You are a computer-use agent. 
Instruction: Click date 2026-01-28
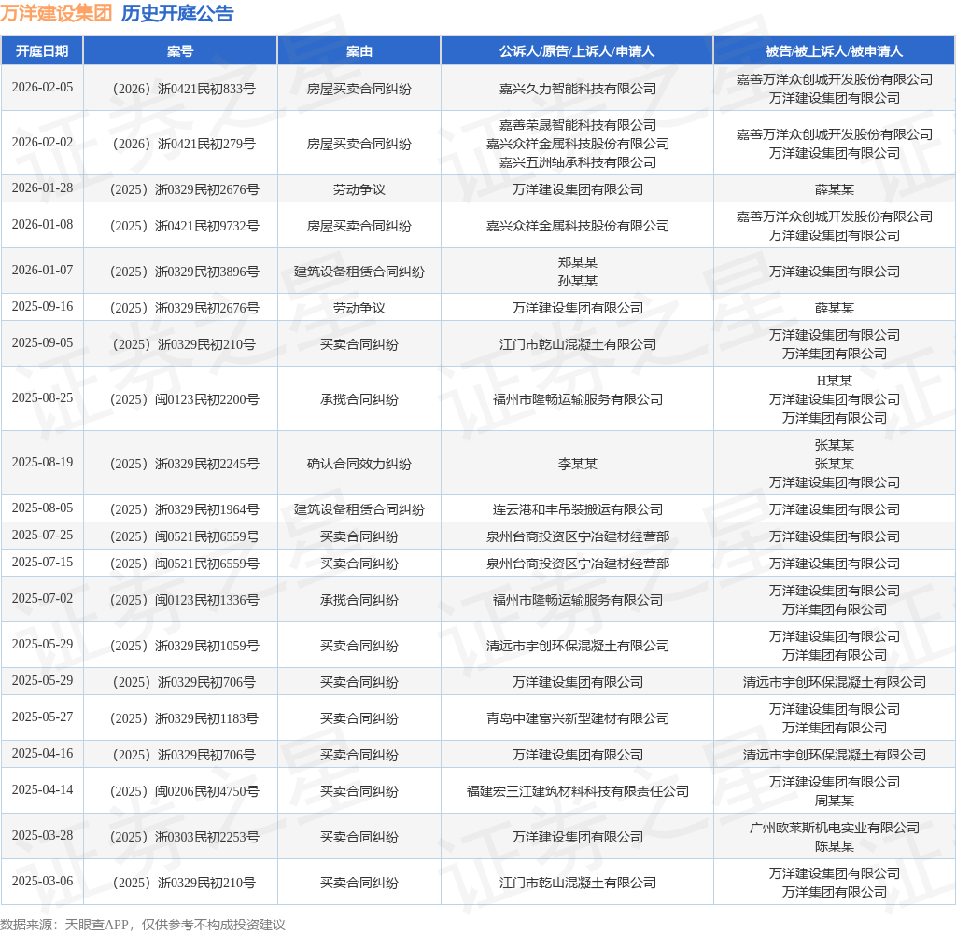pos(42,188)
